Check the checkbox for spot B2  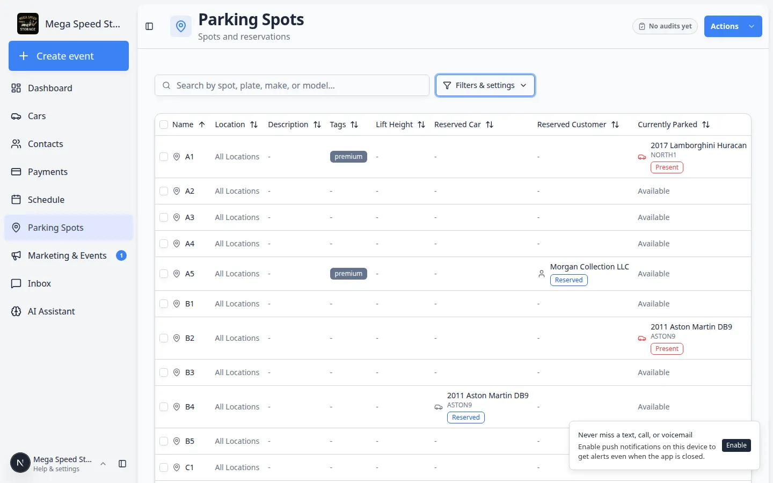(x=164, y=338)
